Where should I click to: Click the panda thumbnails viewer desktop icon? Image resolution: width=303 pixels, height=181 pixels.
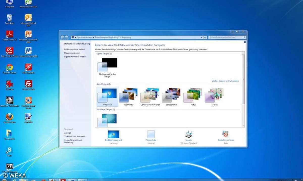coord(9,102)
